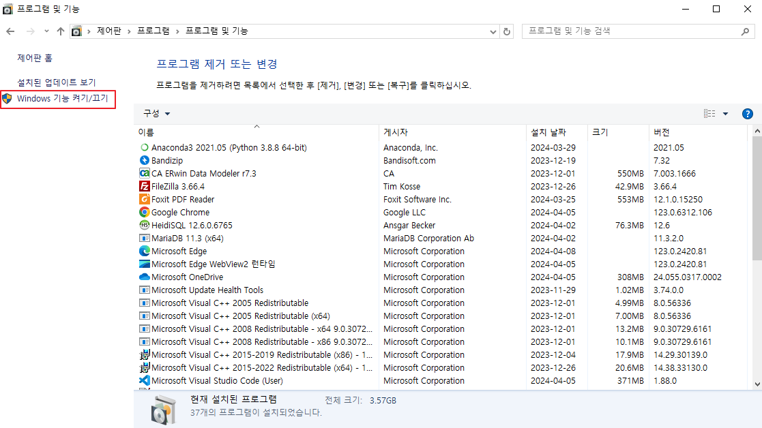Select the Microsoft Update Health Tools name
Viewport: 762px width, 428px height.
[x=207, y=290]
